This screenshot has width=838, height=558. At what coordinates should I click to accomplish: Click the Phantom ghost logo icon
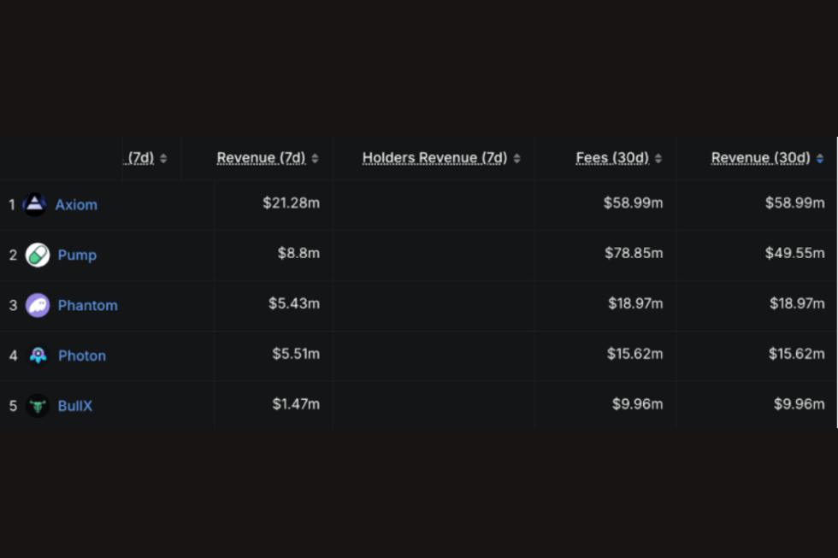[38, 305]
